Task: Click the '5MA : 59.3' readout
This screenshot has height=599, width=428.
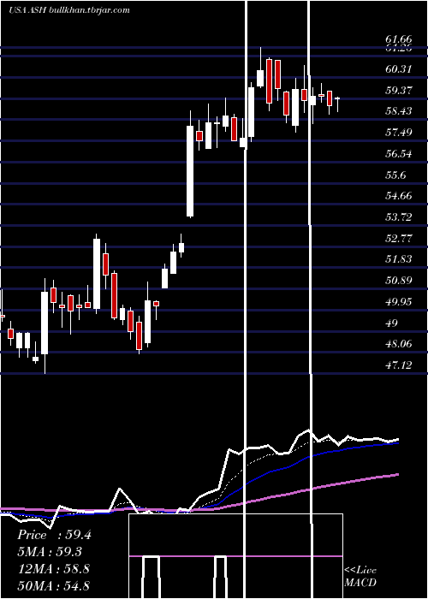Action: [50, 552]
